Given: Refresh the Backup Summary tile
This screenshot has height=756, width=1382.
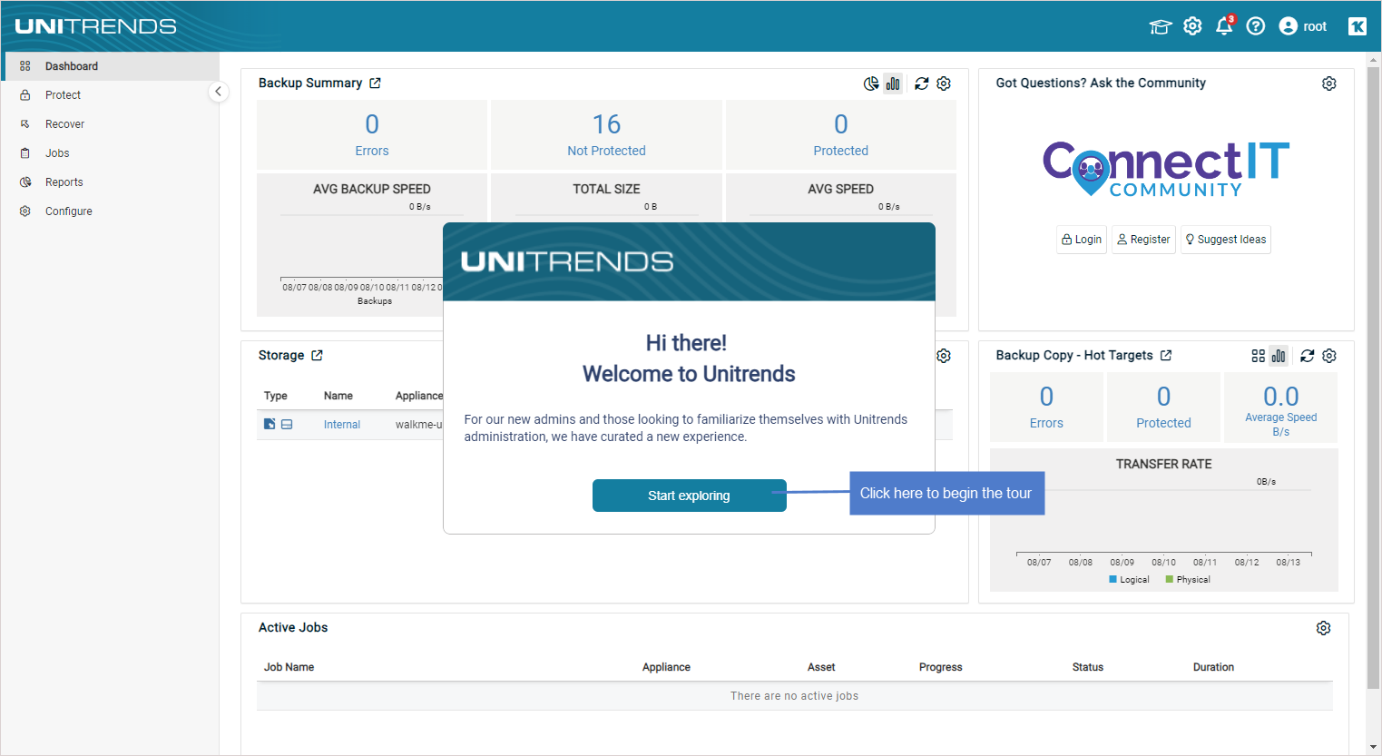Looking at the screenshot, I should (x=922, y=83).
